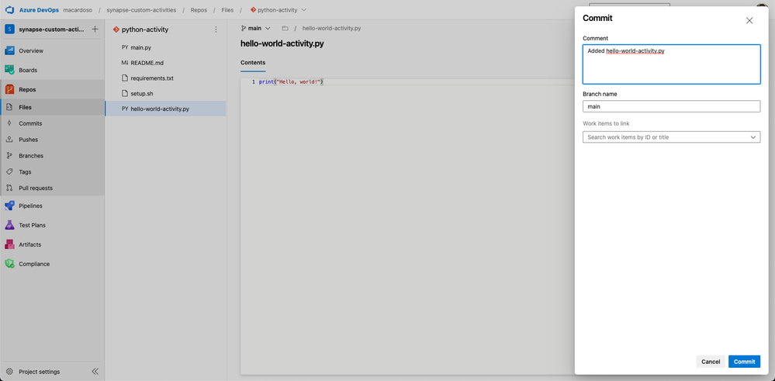
Task: Collapse the sidebar with double-chevron icon
Action: pyautogui.click(x=95, y=372)
